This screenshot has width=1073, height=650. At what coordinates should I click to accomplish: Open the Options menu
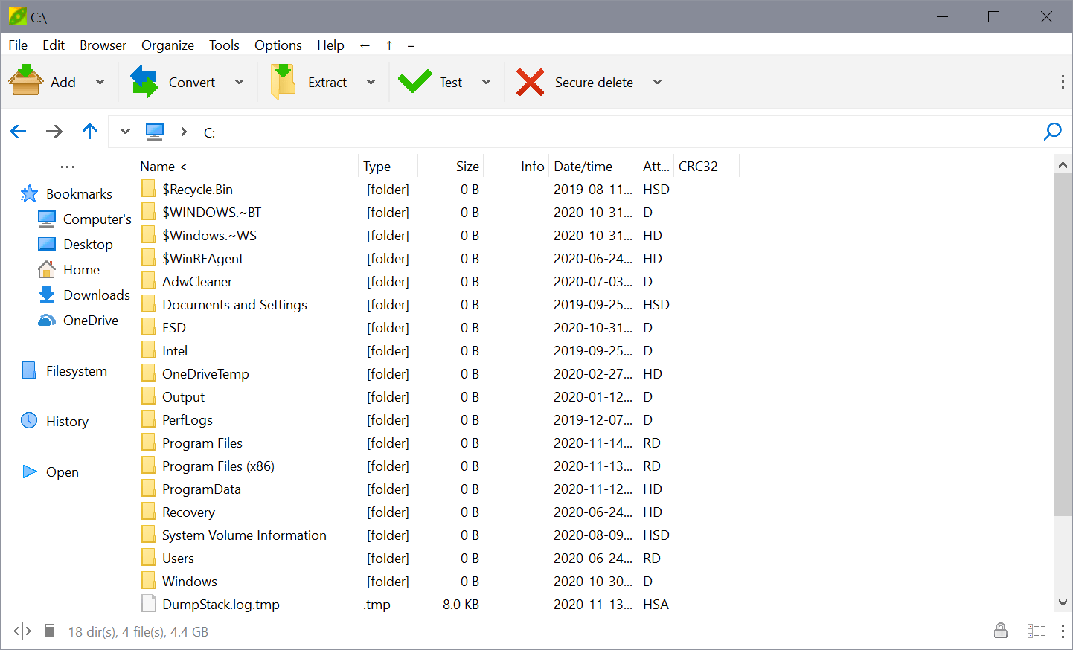coord(278,45)
